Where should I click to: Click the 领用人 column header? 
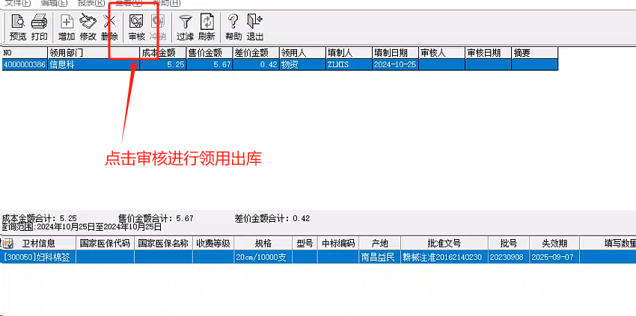pyautogui.click(x=303, y=52)
